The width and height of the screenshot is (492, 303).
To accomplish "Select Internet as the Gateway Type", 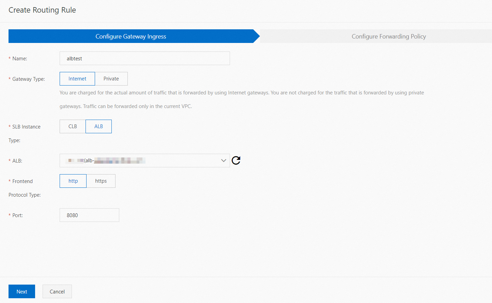I will [77, 78].
